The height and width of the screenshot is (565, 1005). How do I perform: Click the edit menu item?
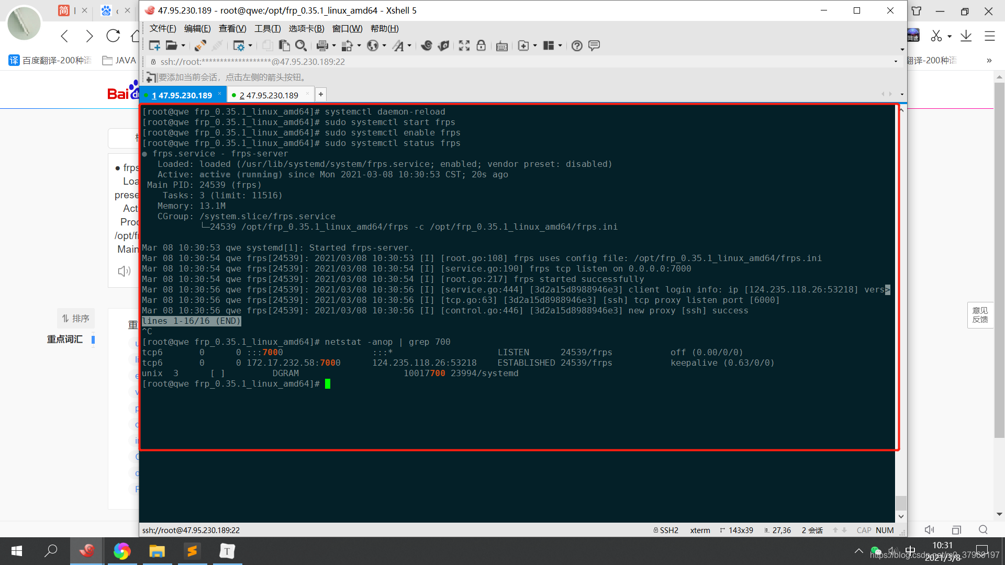pos(196,28)
